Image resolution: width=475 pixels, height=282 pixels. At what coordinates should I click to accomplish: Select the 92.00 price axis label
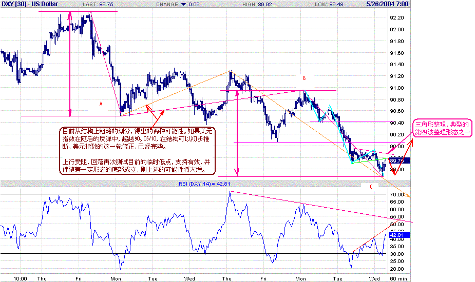pyautogui.click(x=396, y=29)
